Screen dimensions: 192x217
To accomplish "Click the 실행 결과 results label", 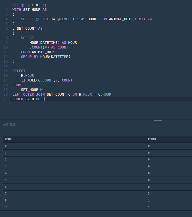I will point(9,125).
